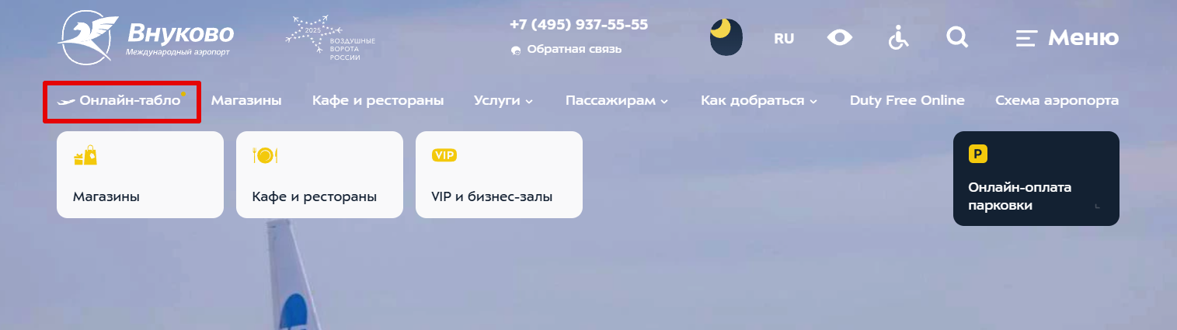The image size is (1177, 330).
Task: Expand the Услуги dropdown menu
Action: [503, 101]
